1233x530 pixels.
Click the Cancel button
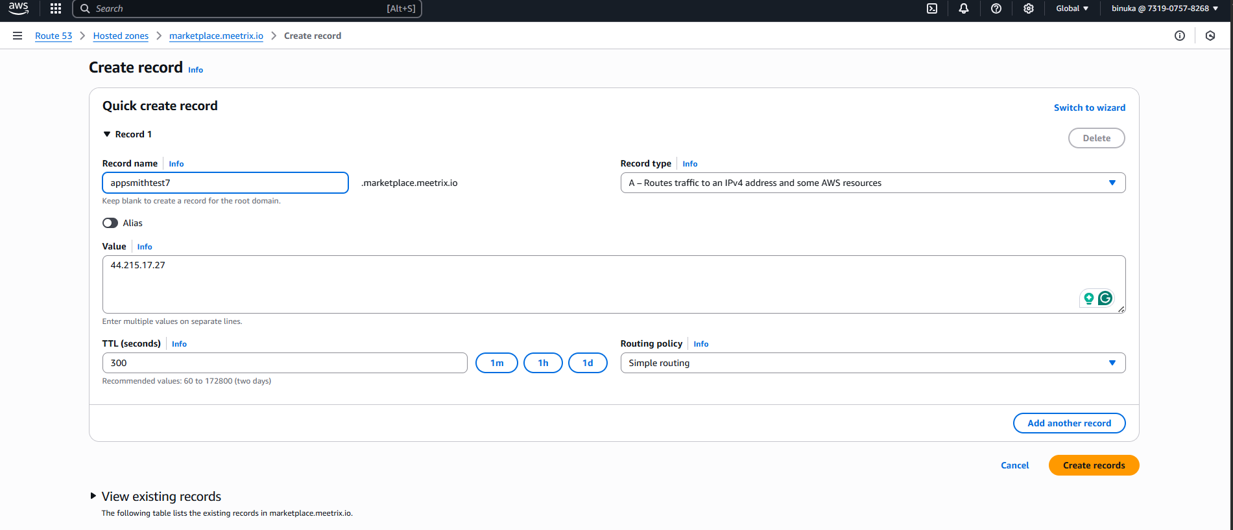pyautogui.click(x=1014, y=465)
